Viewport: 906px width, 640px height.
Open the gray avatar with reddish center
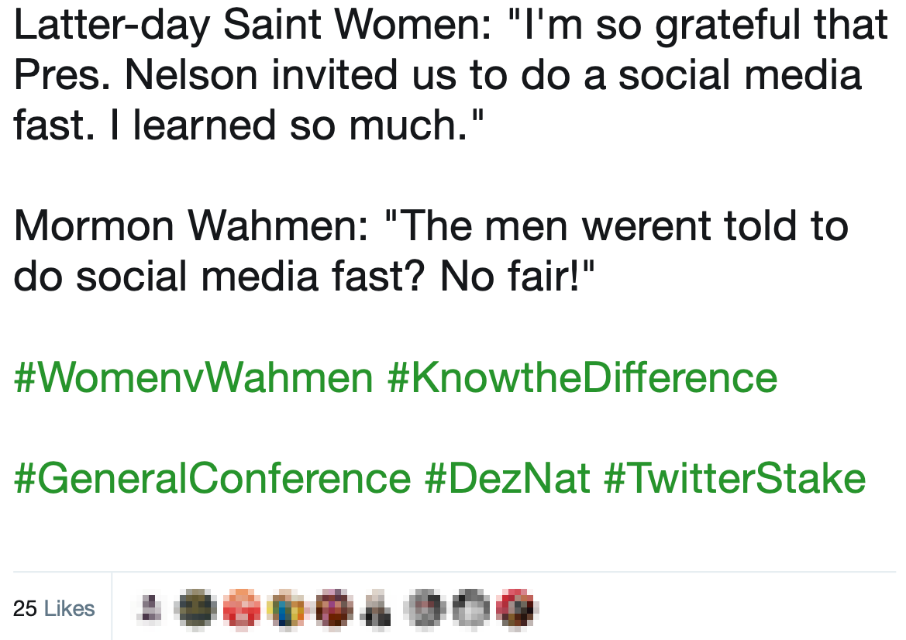[425, 608]
